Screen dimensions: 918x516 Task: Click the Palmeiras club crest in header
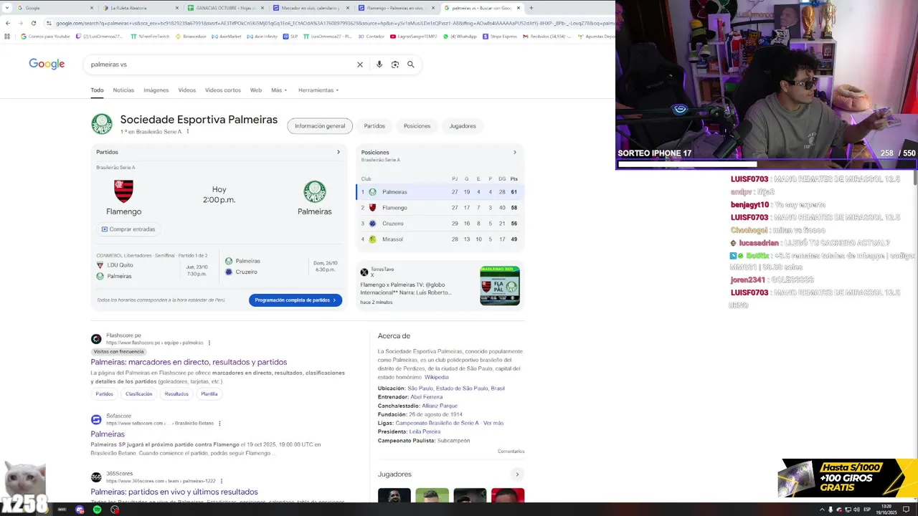[x=102, y=124]
